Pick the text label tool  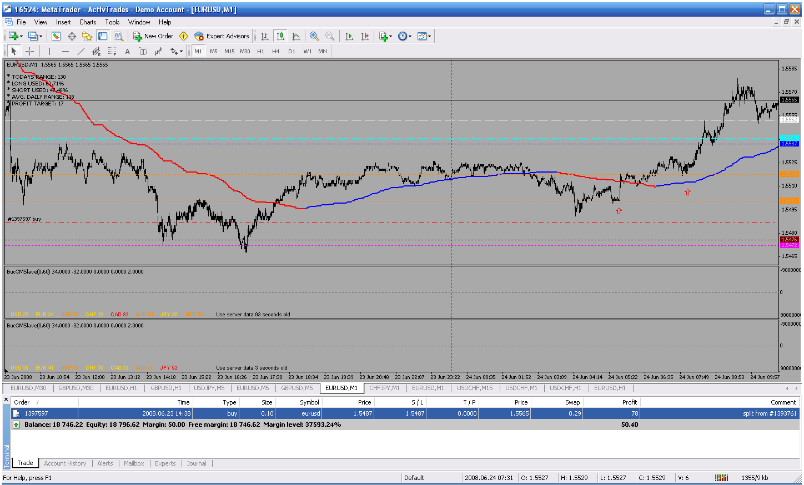click(x=143, y=51)
